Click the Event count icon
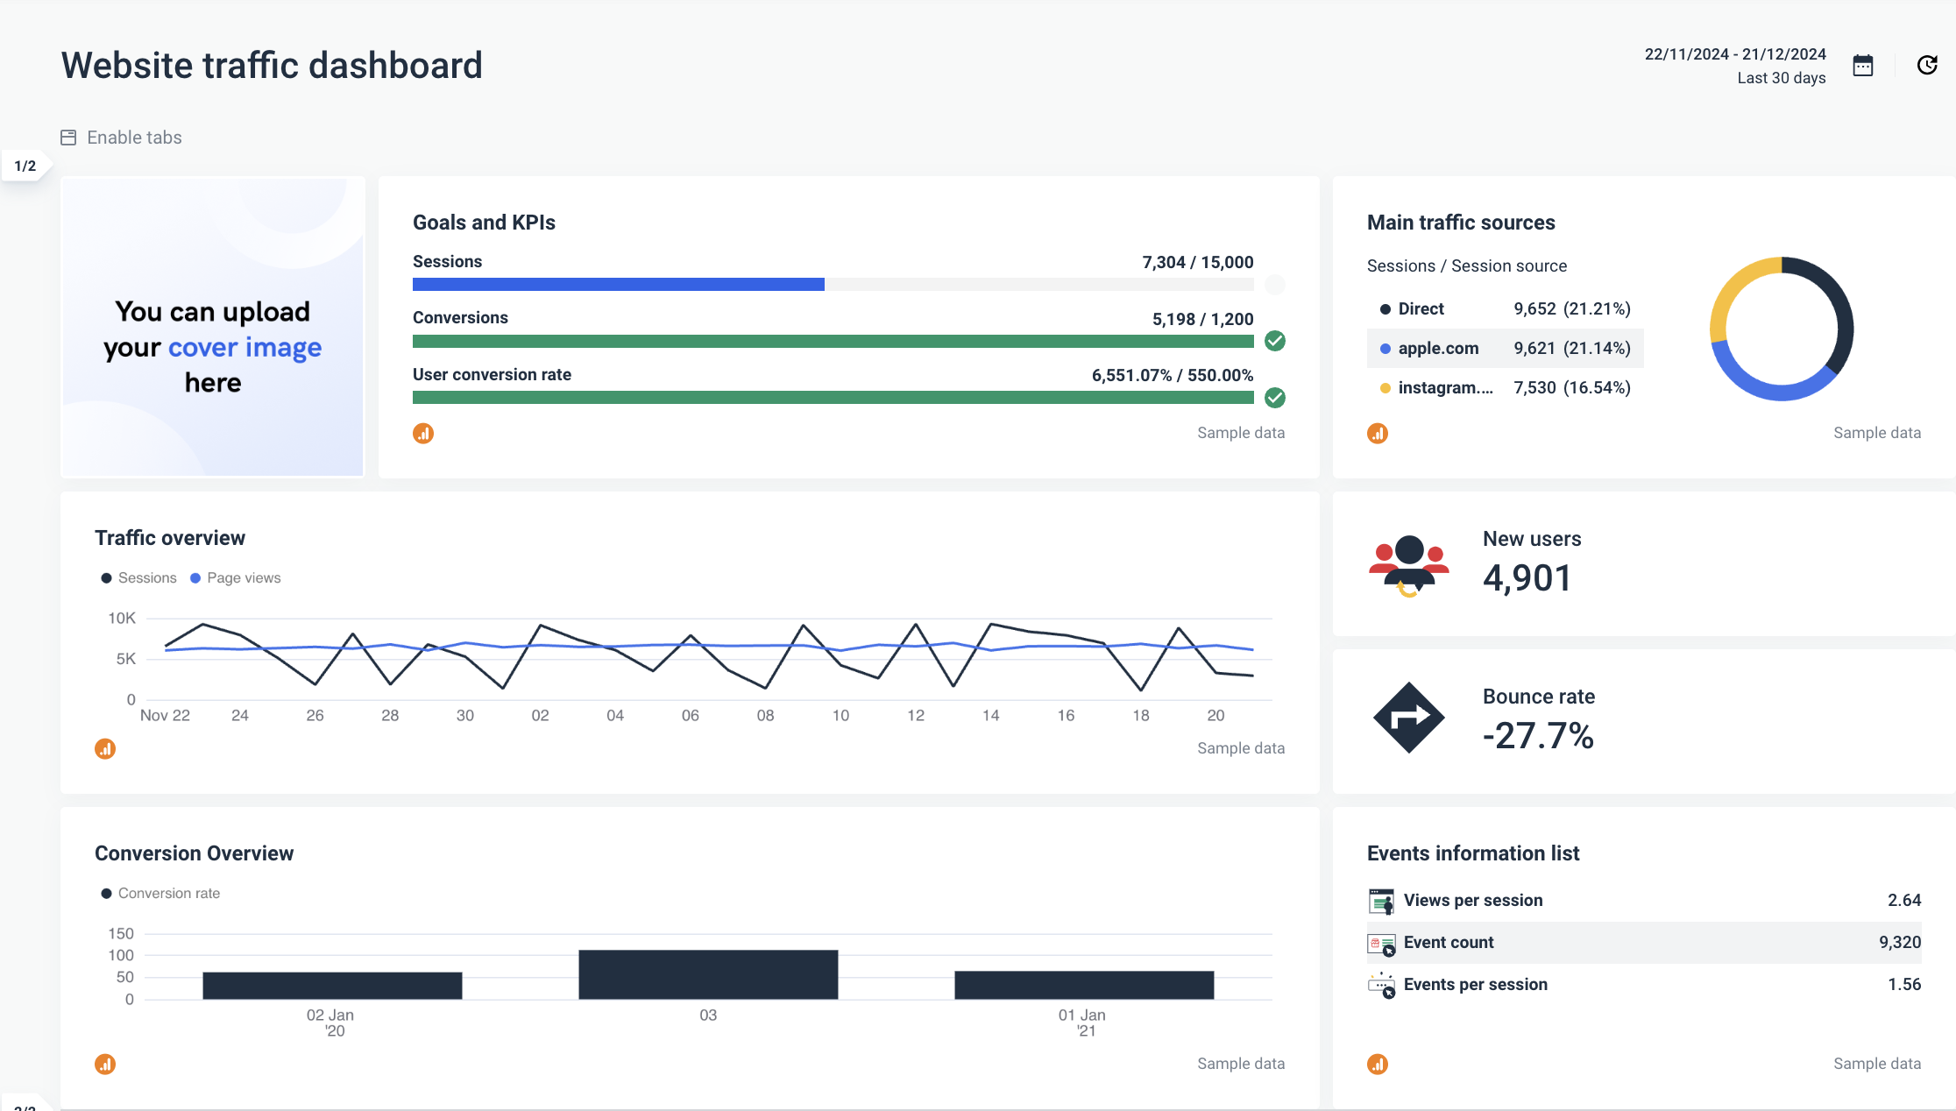The image size is (1956, 1111). coord(1381,944)
